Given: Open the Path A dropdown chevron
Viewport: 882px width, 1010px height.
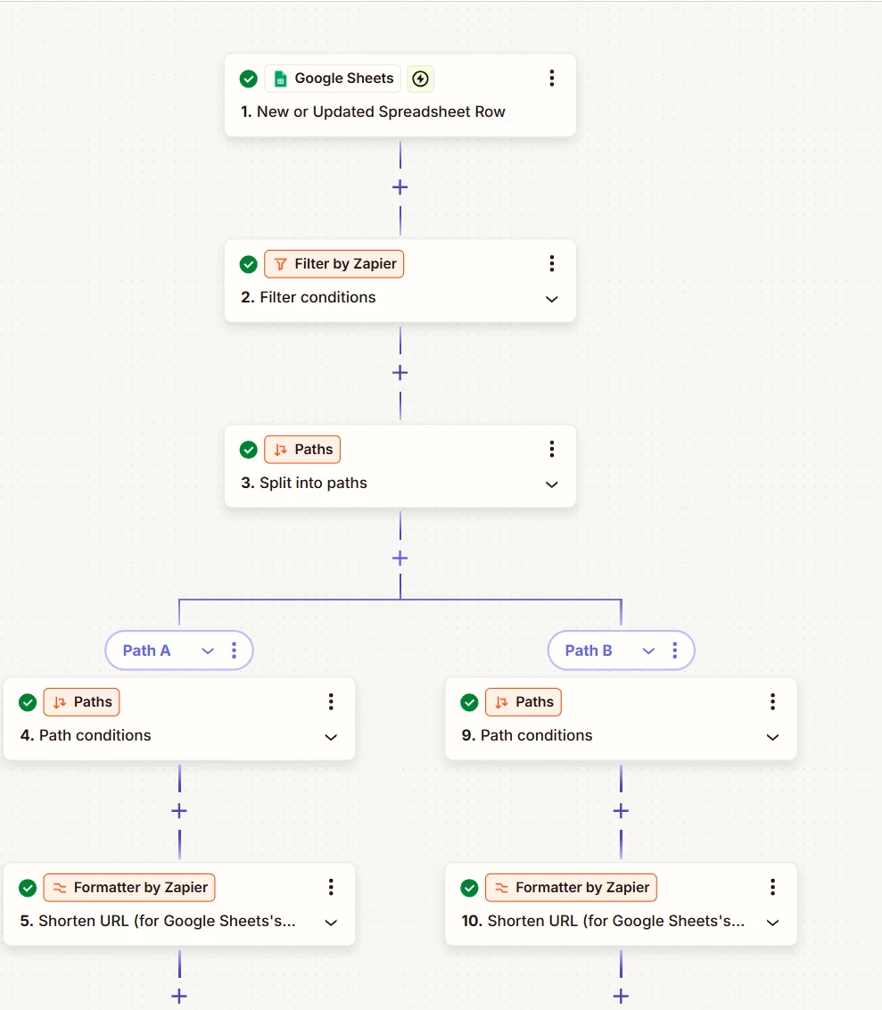Looking at the screenshot, I should click(x=207, y=650).
